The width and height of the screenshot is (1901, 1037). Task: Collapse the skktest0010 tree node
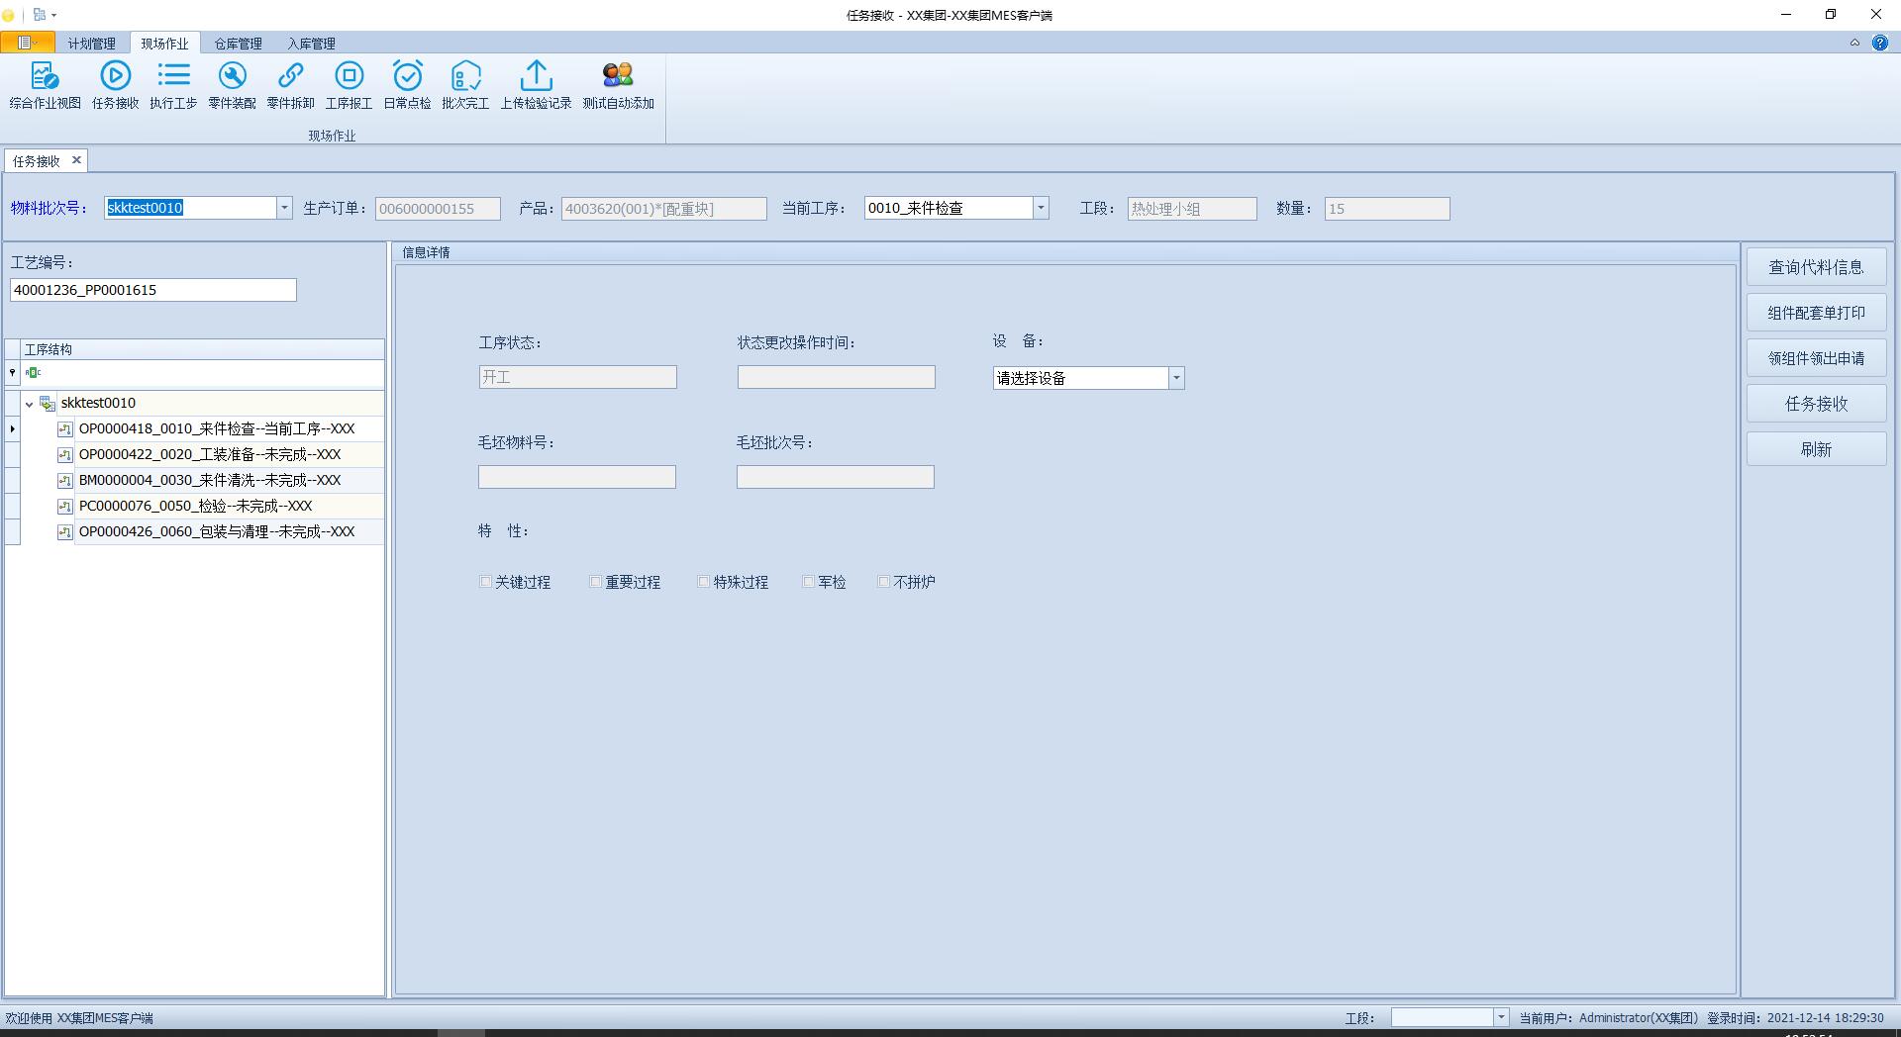coord(31,403)
